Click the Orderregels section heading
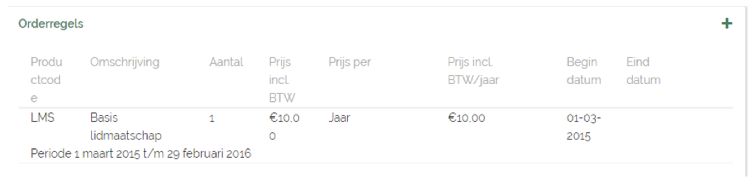Viewport: 755px width, 181px height. pos(51,24)
